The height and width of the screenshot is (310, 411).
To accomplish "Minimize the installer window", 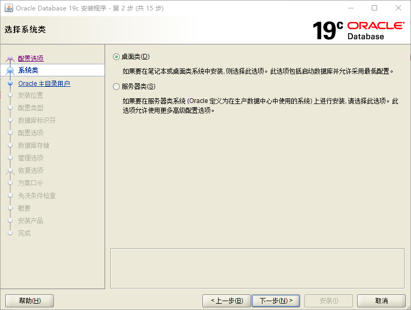I will pos(351,8).
